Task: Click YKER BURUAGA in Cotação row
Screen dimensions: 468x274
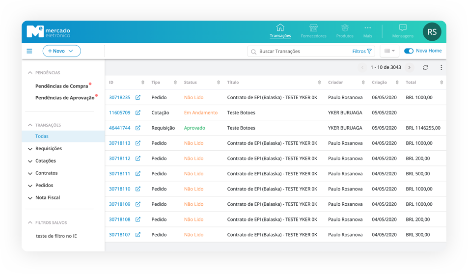Action: click(345, 112)
